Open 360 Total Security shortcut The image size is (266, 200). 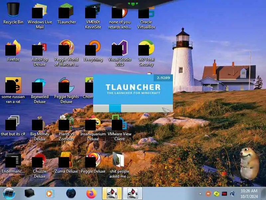coord(146,53)
